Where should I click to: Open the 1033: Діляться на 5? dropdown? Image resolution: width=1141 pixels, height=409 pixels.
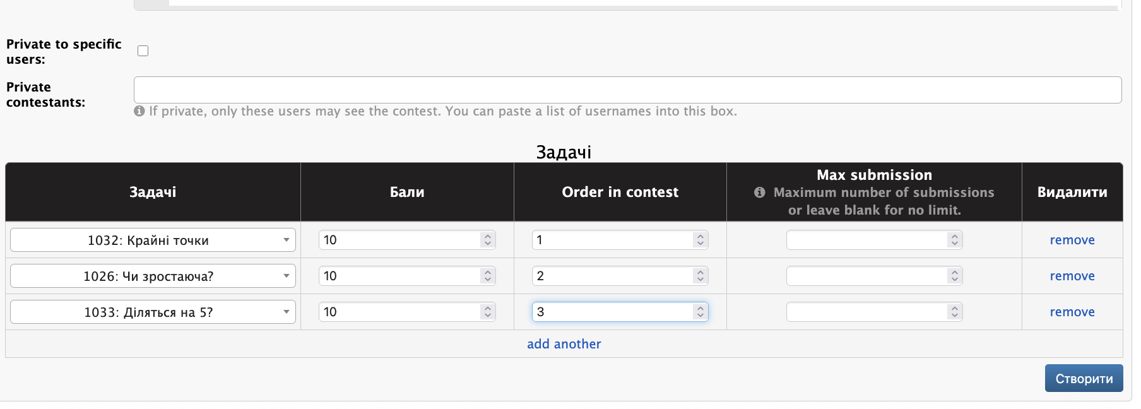tap(153, 312)
